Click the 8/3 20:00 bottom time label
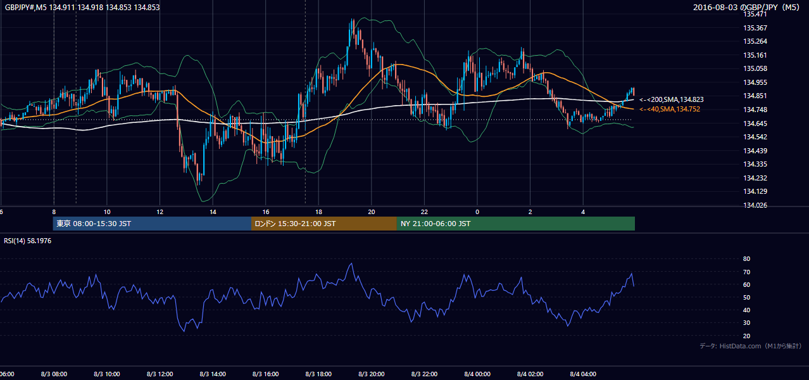Image resolution: width=809 pixels, height=380 pixels. click(x=372, y=374)
